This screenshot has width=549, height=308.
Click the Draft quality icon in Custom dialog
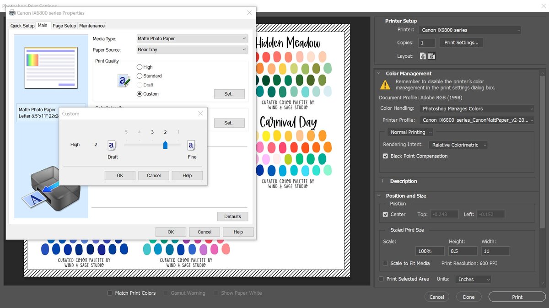pyautogui.click(x=111, y=145)
